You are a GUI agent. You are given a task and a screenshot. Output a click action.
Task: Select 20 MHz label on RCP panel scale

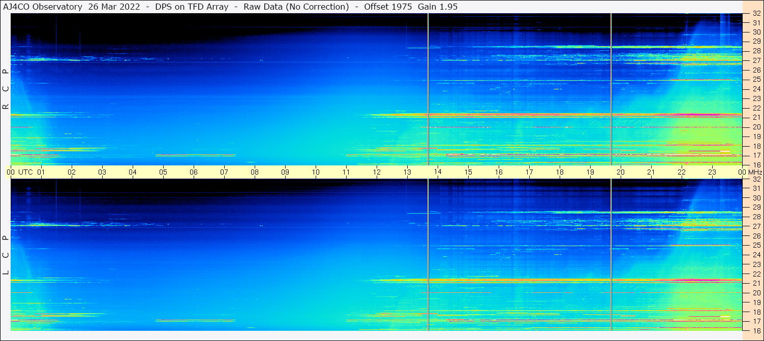(756, 127)
